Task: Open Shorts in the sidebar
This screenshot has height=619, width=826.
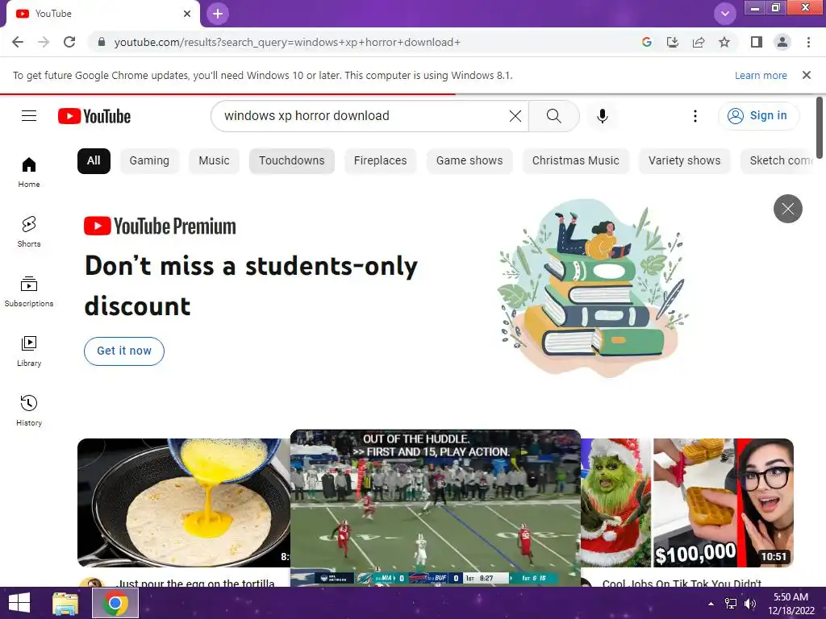Action: point(29,231)
